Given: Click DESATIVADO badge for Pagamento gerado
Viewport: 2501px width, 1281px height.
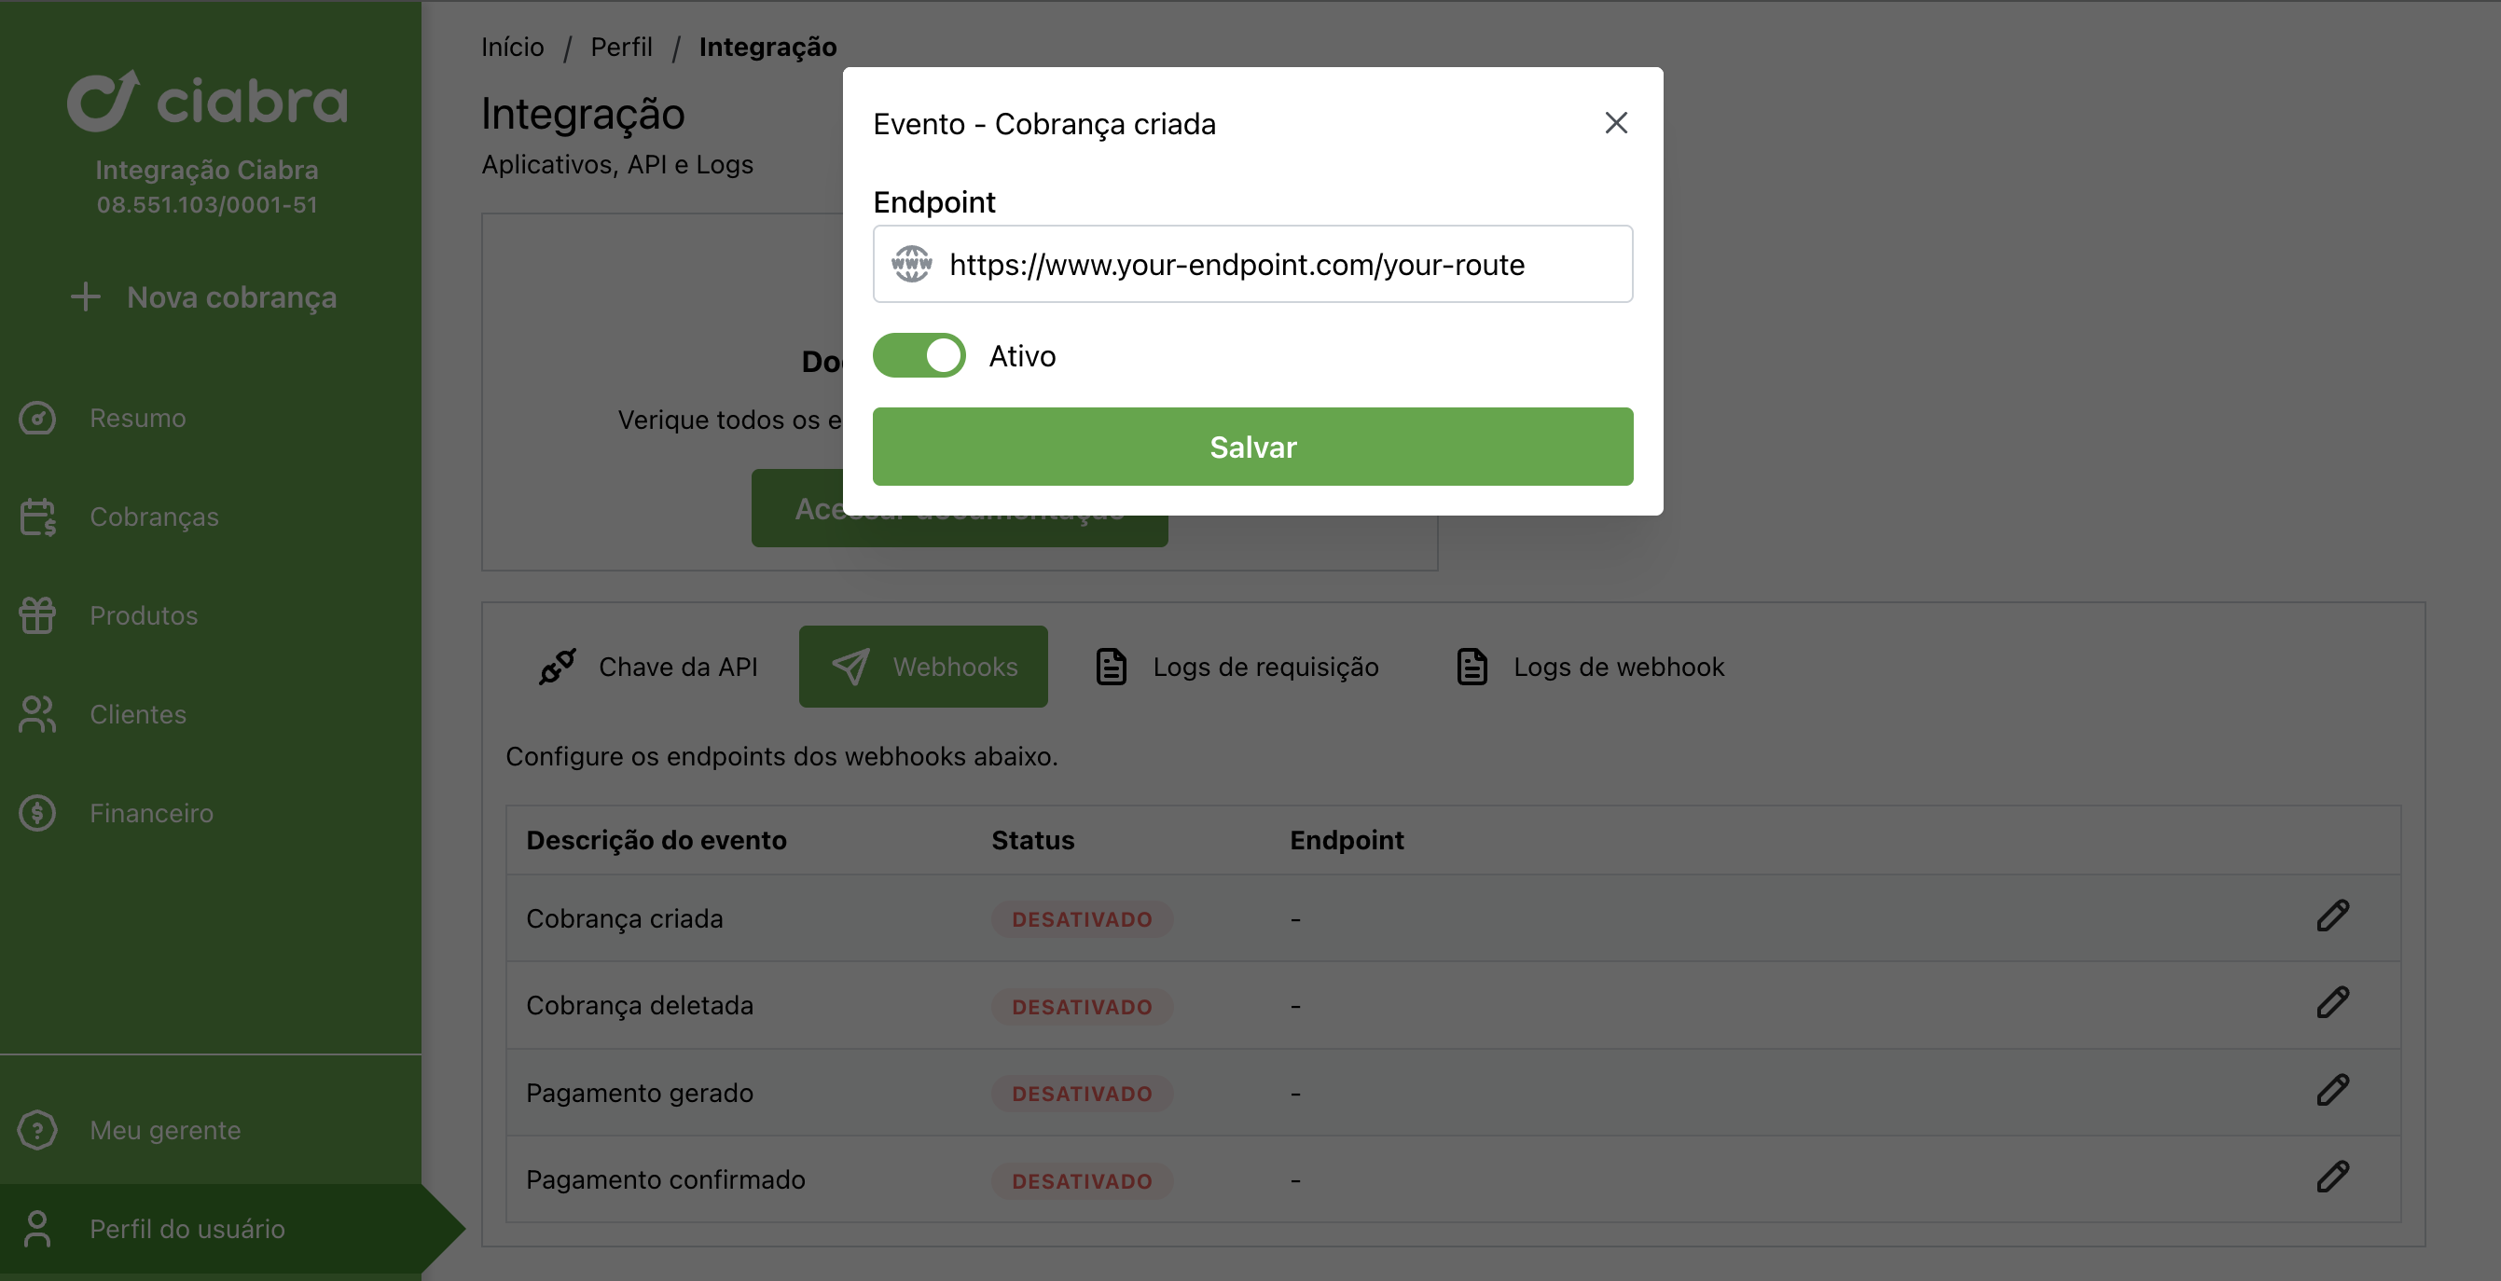Looking at the screenshot, I should (x=1082, y=1094).
